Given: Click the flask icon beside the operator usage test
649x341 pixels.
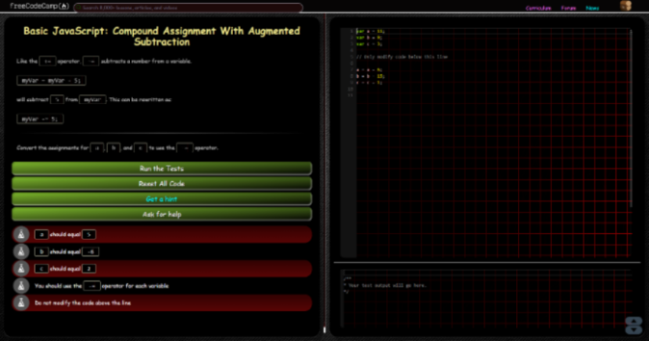Looking at the screenshot, I should point(21,286).
